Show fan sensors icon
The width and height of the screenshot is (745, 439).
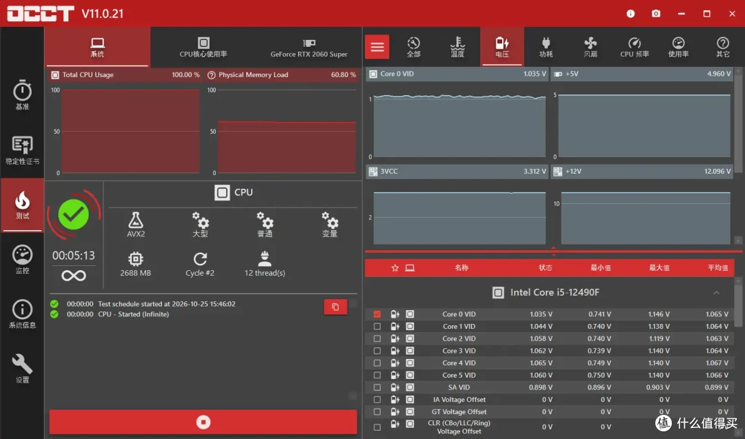click(590, 47)
